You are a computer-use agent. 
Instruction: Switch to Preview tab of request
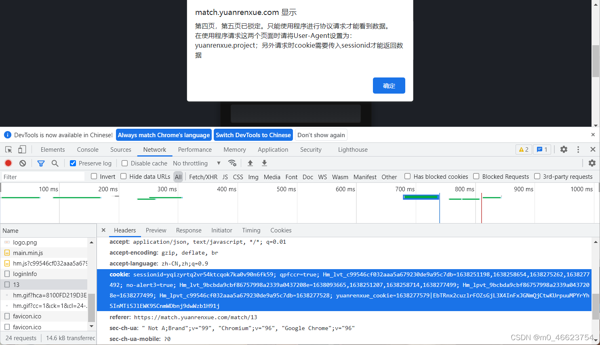156,230
